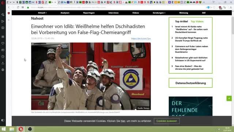Open a new tab with plus button
Image resolution: width=234 pixels, height=132 pixels.
pyautogui.click(x=204, y=2)
